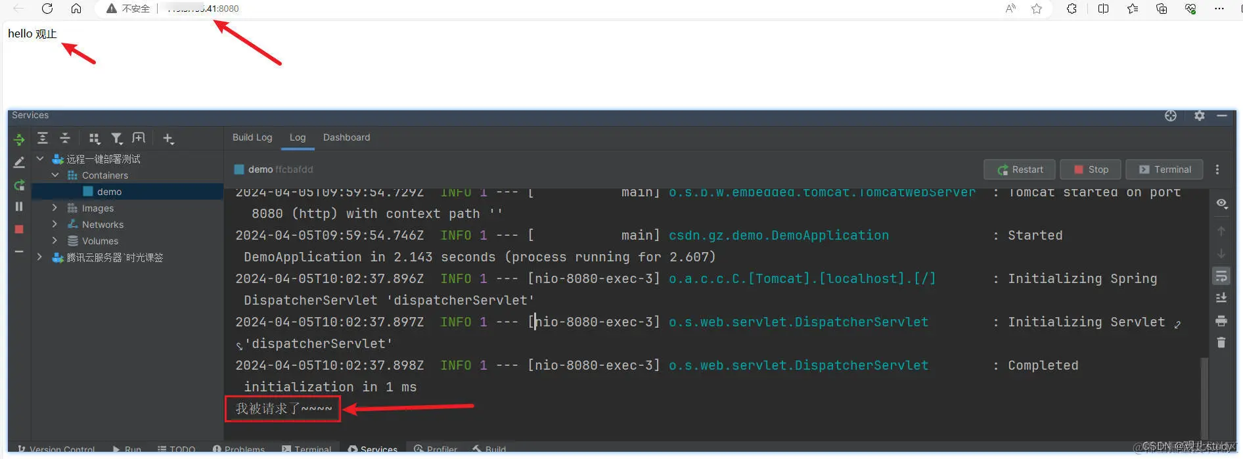The height and width of the screenshot is (459, 1243).
Task: Click the Pause container icon
Action: pos(19,206)
